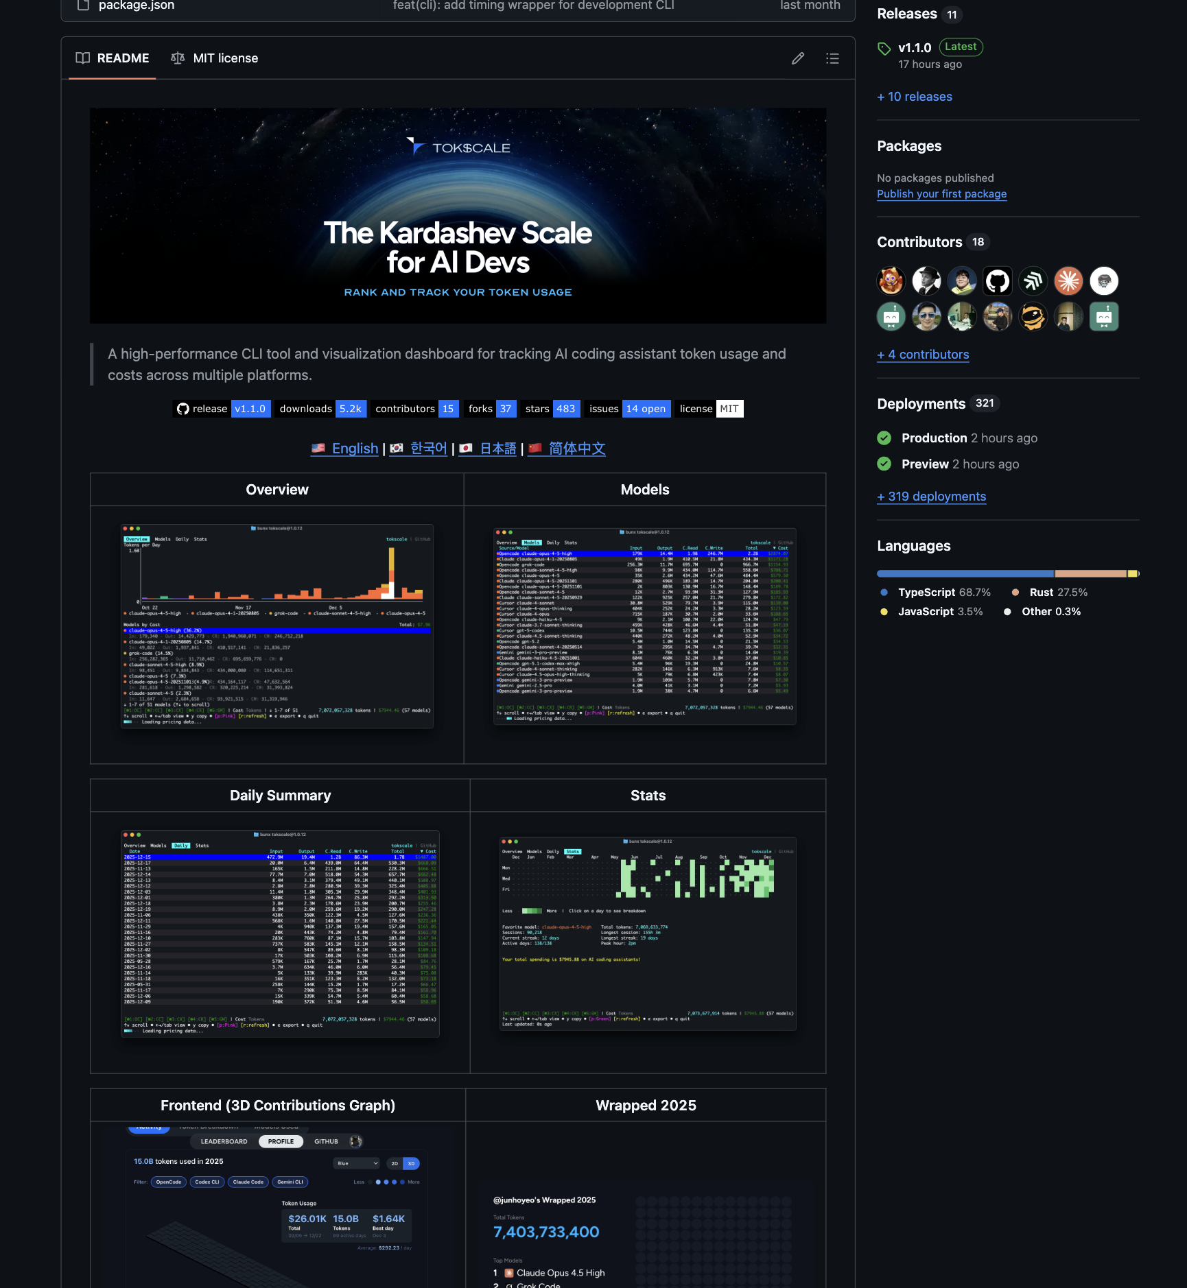The width and height of the screenshot is (1187, 1288).
Task: Open the Stats terminal screenshot
Action: (x=648, y=934)
